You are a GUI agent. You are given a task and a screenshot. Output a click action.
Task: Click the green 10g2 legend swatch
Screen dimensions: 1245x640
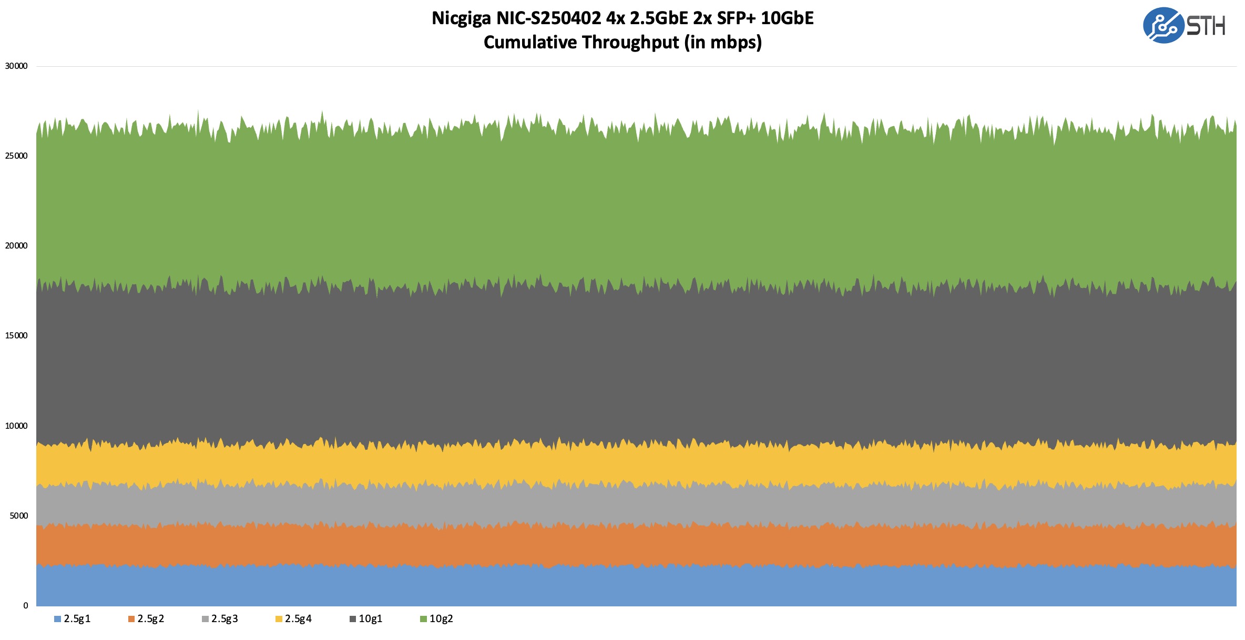coord(423,619)
